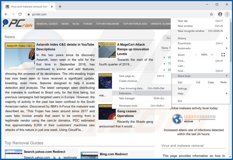Open the WEBSITE SCANNER nav item
Image resolution: width=233 pixels, height=160 pixels.
(x=161, y=24)
